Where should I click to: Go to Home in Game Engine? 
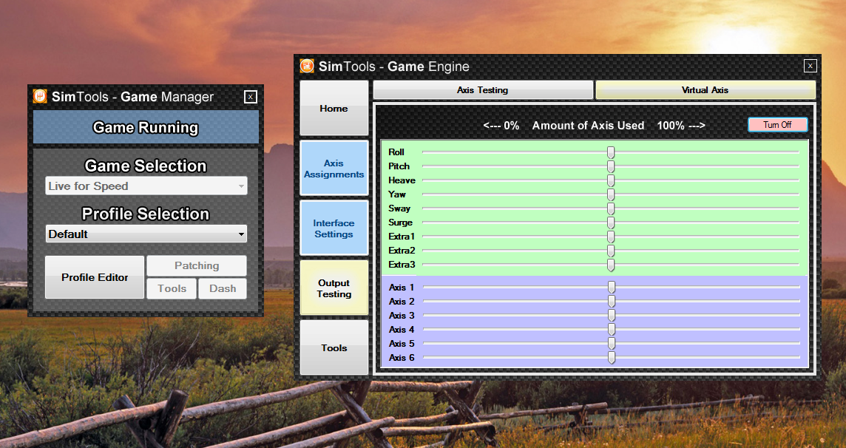334,109
